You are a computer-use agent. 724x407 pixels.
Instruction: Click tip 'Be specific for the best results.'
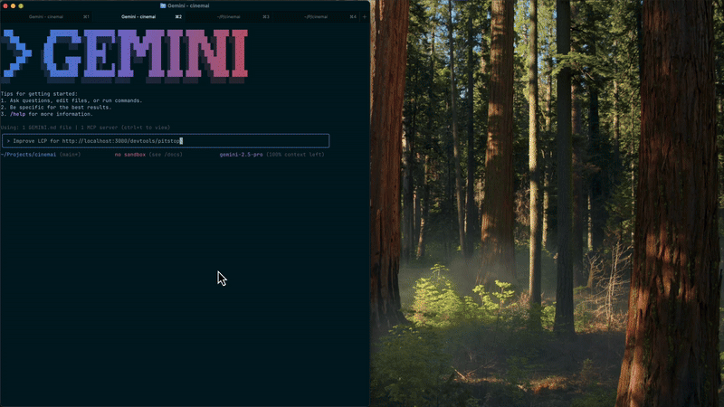[x=61, y=107]
